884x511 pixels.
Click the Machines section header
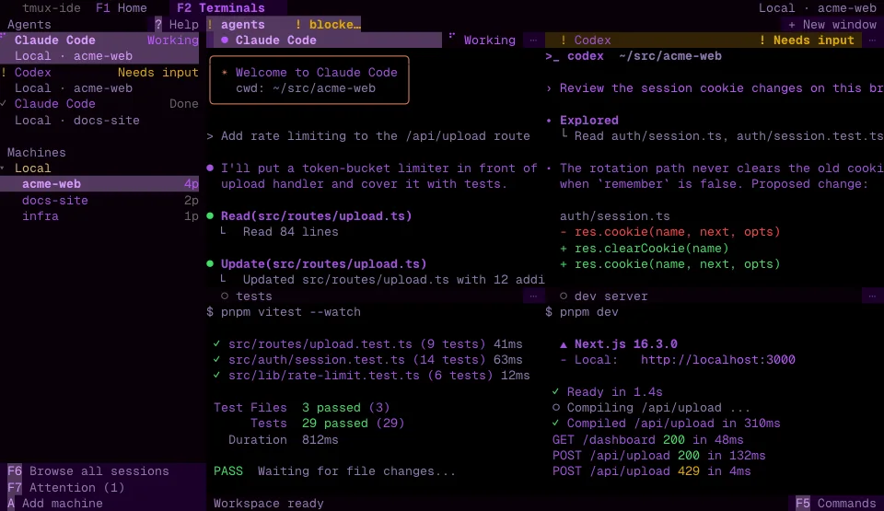tap(36, 152)
